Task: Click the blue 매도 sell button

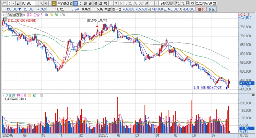Action: (x=211, y=9)
